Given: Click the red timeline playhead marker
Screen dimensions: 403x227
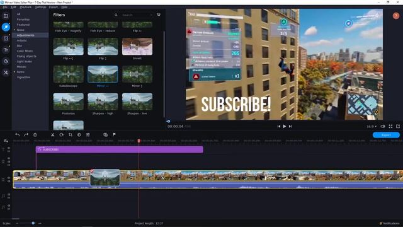Looking at the screenshot, I should click(139, 141).
